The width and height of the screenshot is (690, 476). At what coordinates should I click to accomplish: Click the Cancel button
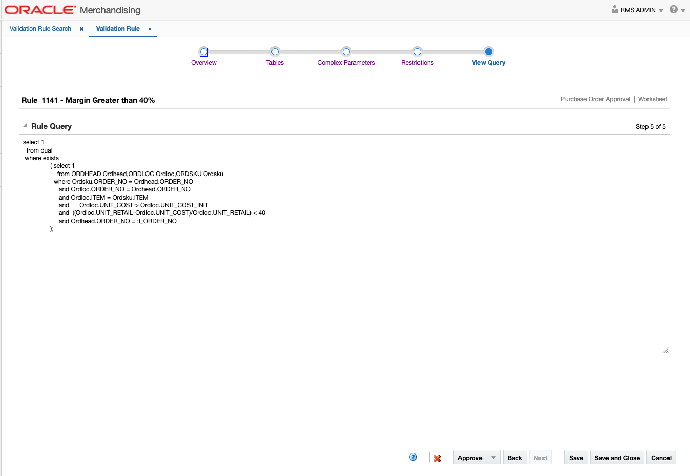coord(661,457)
